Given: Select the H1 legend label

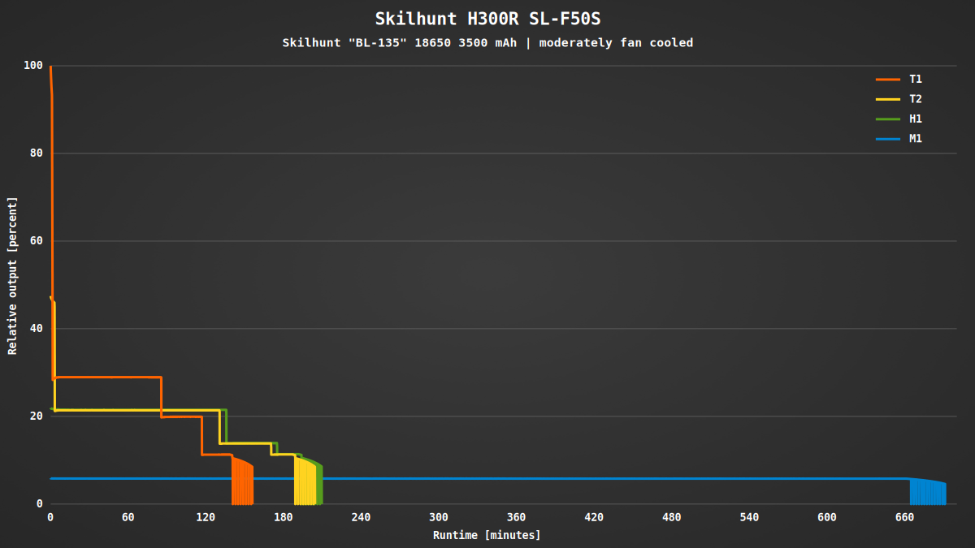Looking at the screenshot, I should click(915, 119).
